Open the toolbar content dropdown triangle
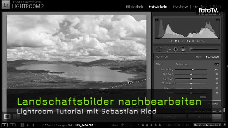This screenshot has width=228, height=128. point(147,117)
